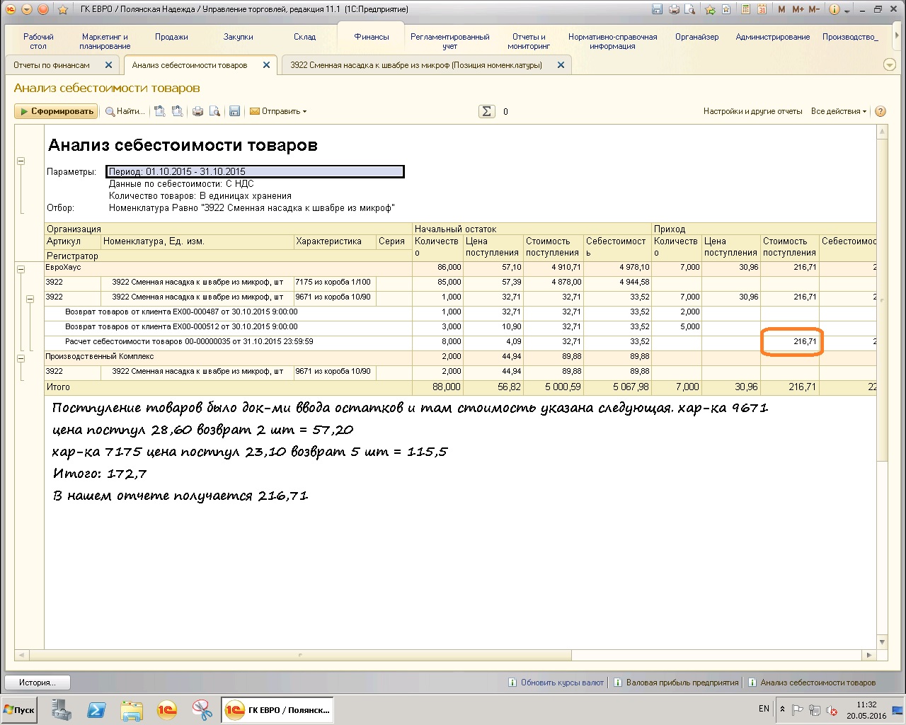Open the Продажи section

click(x=171, y=37)
